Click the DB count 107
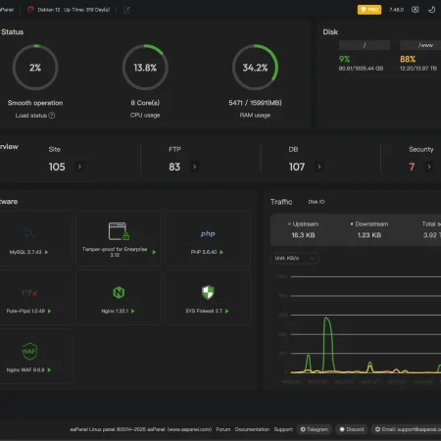The width and height of the screenshot is (441, 441). pyautogui.click(x=297, y=167)
